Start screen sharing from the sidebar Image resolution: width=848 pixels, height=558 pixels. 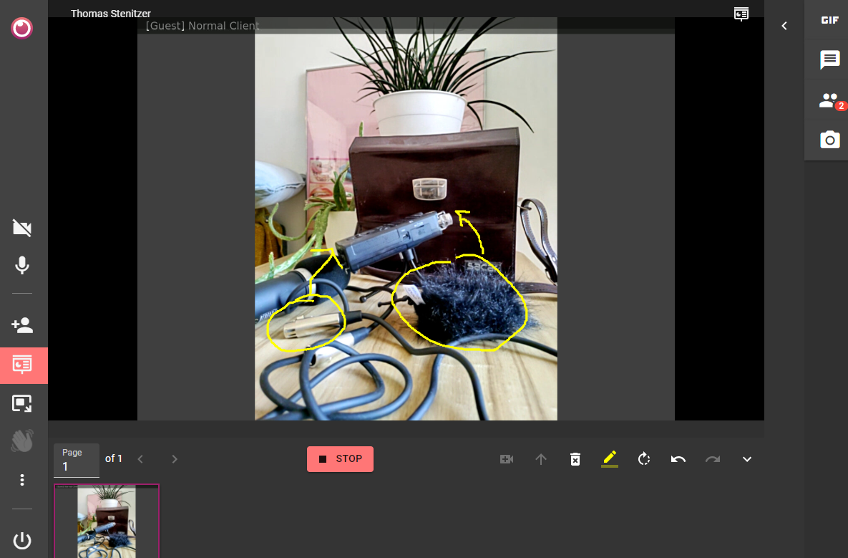22,404
